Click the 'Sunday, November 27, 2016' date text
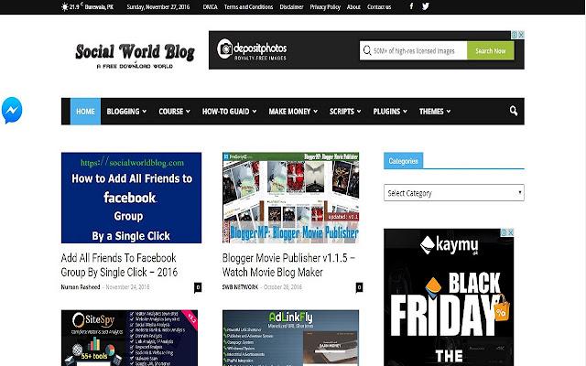This screenshot has height=366, width=586. click(158, 6)
